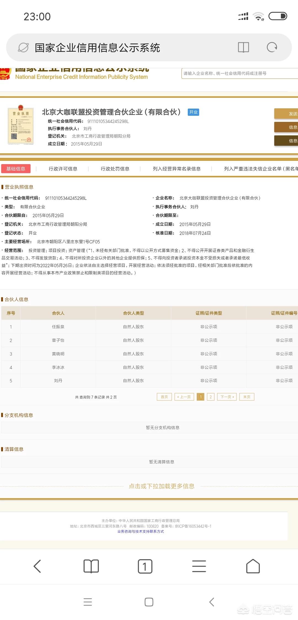
Task: Click 点击或下拉加载更多信息 to load more
Action: coord(162,486)
